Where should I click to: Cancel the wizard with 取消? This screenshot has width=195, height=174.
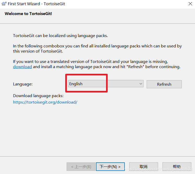tap(144, 167)
